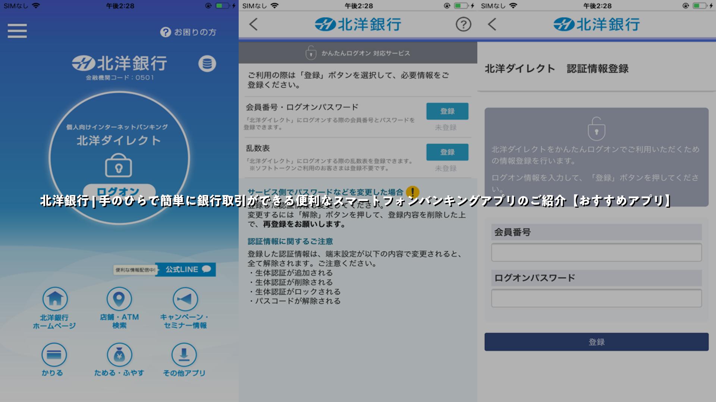Screen dimensions: 716x402
Task: Tap the 北洋銀行 logo on the middle screen
Action: coord(358,25)
